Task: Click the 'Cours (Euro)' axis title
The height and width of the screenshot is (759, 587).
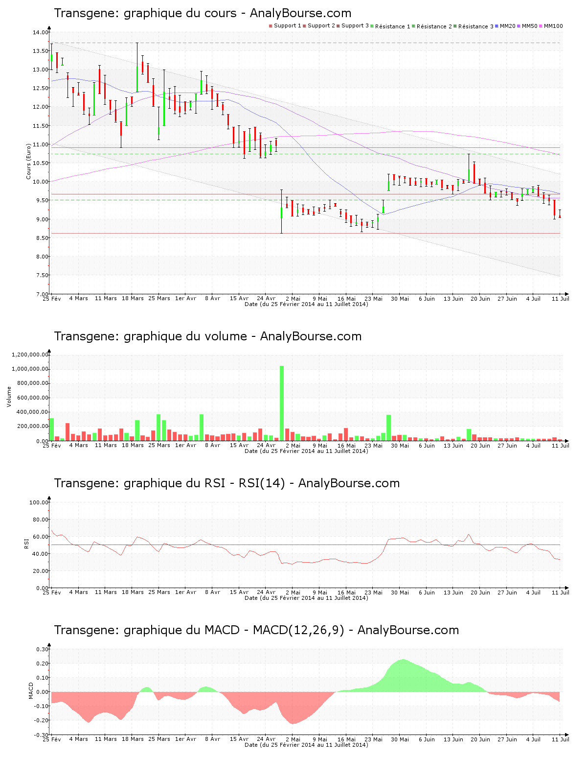Action: point(28,161)
